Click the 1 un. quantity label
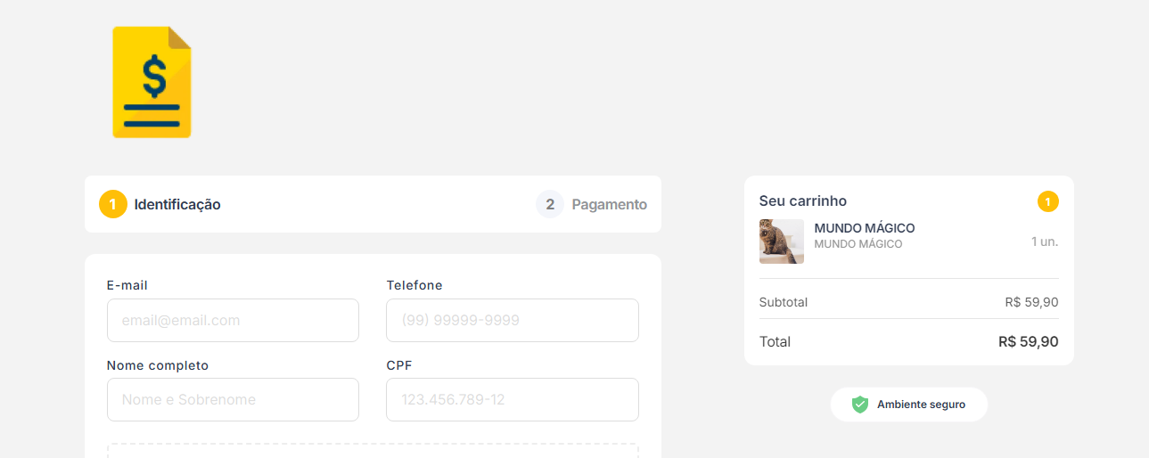This screenshot has height=458, width=1149. [1045, 241]
